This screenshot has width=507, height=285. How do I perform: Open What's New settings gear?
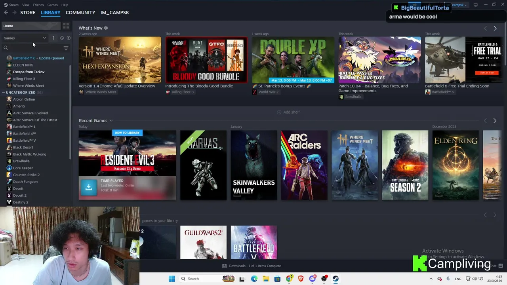[x=106, y=28]
